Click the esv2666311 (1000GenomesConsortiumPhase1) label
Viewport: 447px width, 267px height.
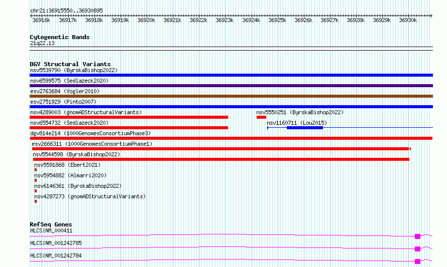click(92, 144)
